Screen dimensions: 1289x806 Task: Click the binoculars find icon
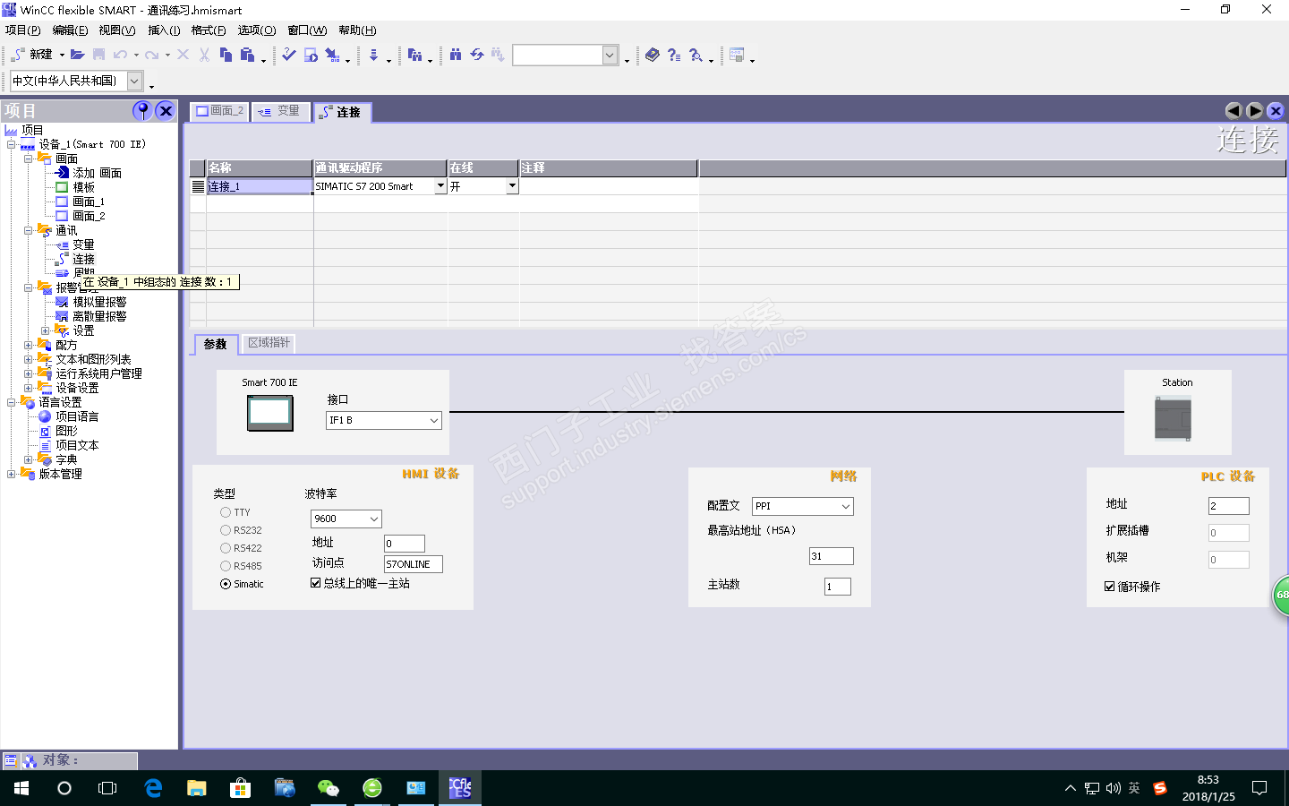[456, 55]
